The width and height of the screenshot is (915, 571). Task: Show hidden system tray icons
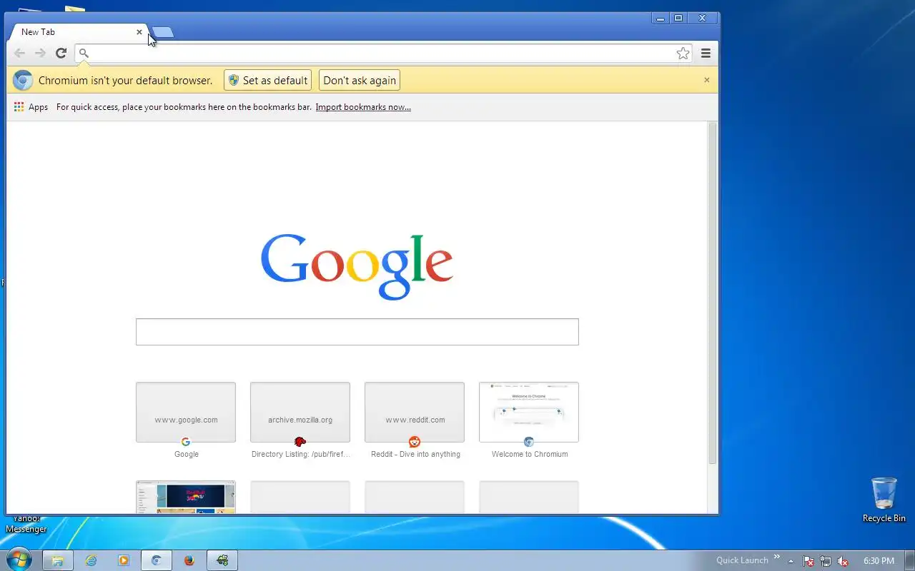tap(791, 561)
